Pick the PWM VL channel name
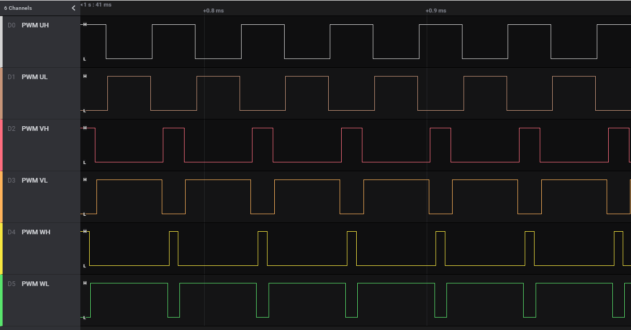 pos(35,181)
